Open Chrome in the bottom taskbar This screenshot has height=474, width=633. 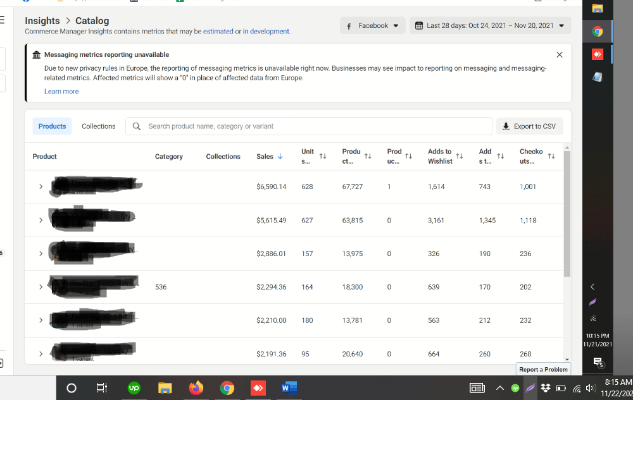(227, 388)
